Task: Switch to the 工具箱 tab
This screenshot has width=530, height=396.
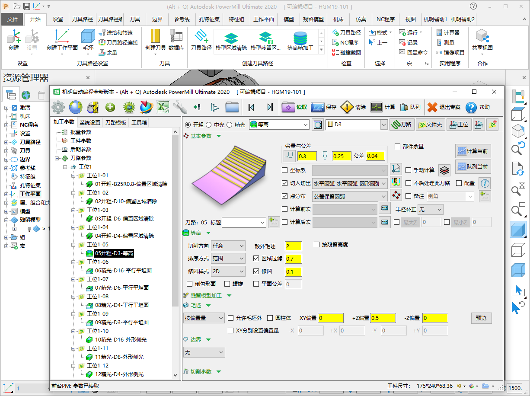Action: (x=139, y=122)
